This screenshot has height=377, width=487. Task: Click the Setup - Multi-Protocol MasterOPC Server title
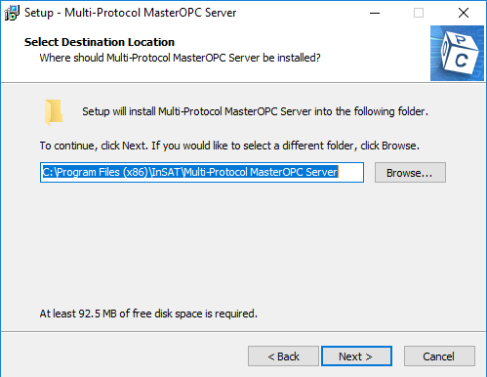point(130,13)
